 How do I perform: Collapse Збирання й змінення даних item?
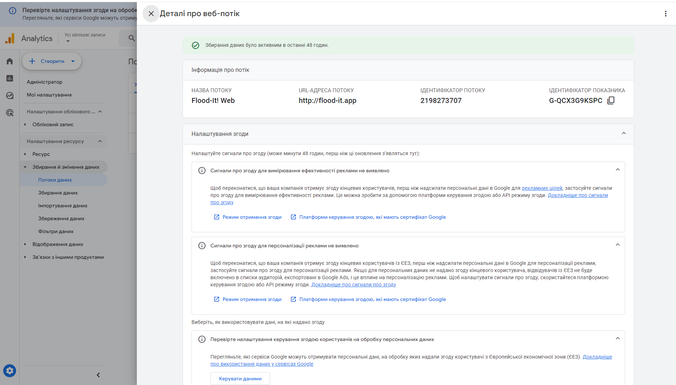point(25,167)
